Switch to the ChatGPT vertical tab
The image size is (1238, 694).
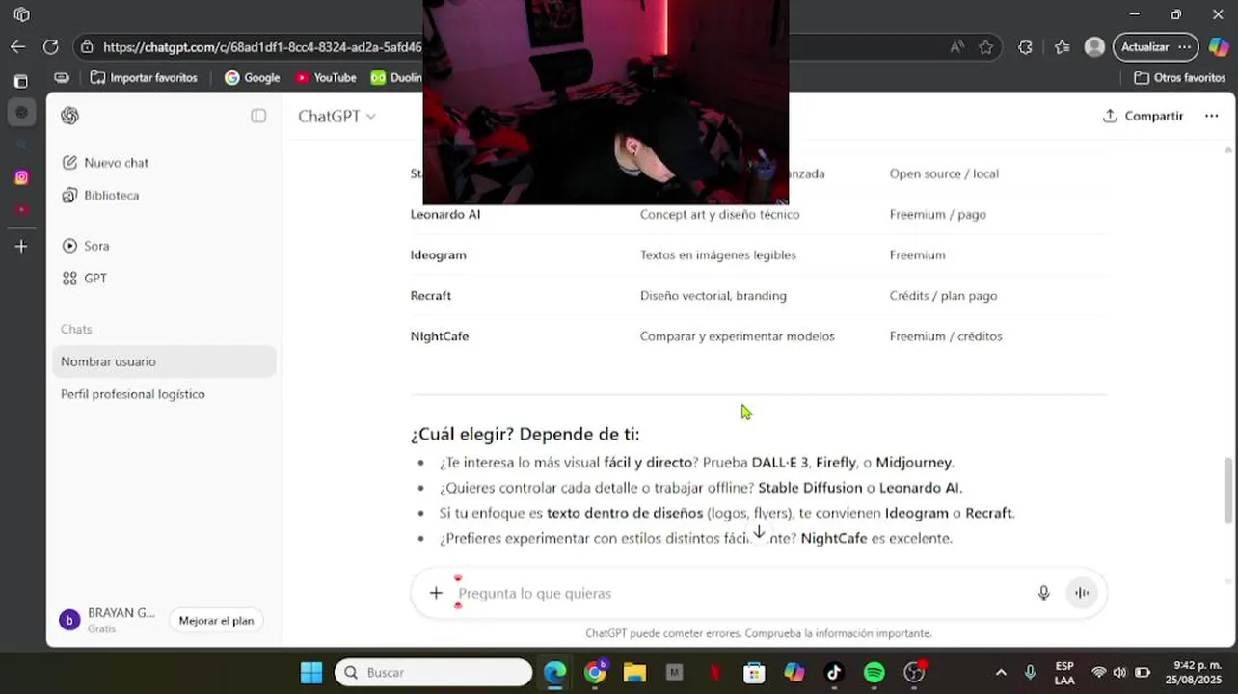(x=21, y=113)
